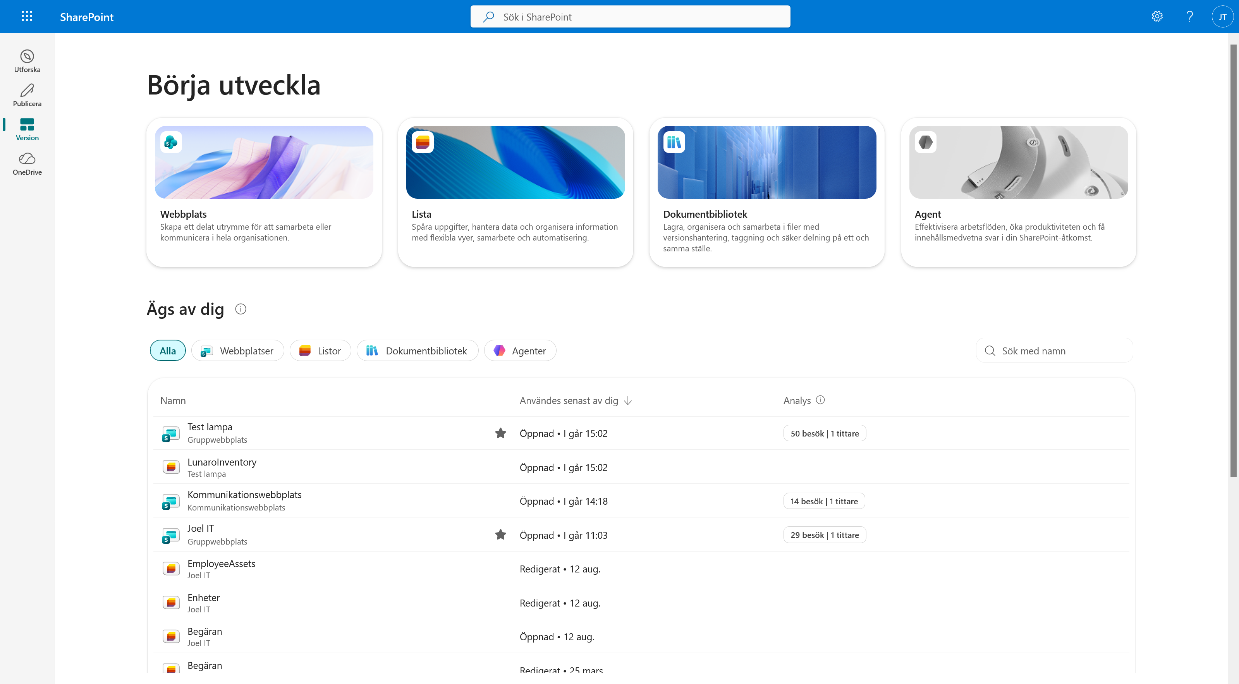Click the Enheter list icon
Screen dimensions: 1239x684
(171, 603)
